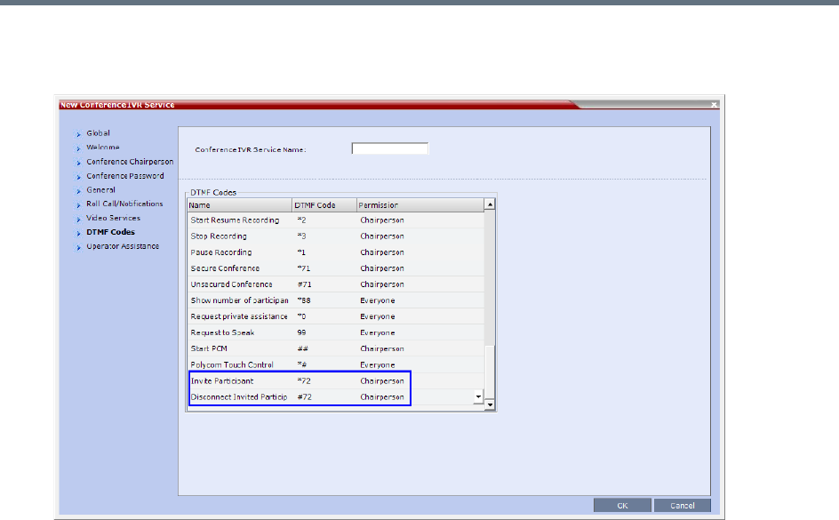Viewport: 839px width, 520px height.
Task: Click DTMF code 99 cell
Action: 302,332
